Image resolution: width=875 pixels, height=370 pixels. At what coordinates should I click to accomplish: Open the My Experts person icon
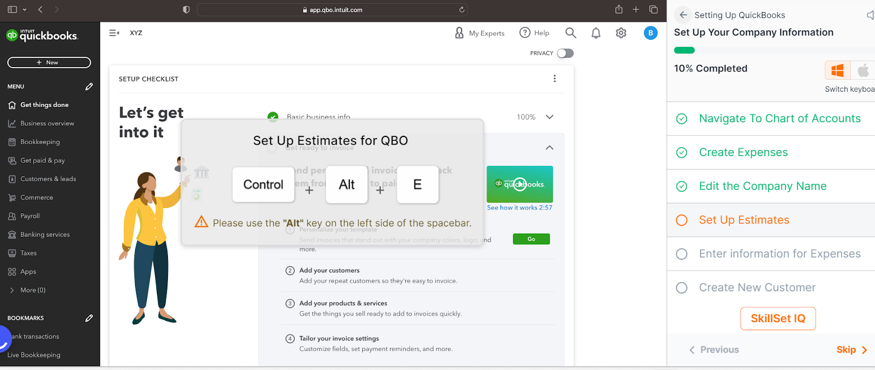(459, 33)
